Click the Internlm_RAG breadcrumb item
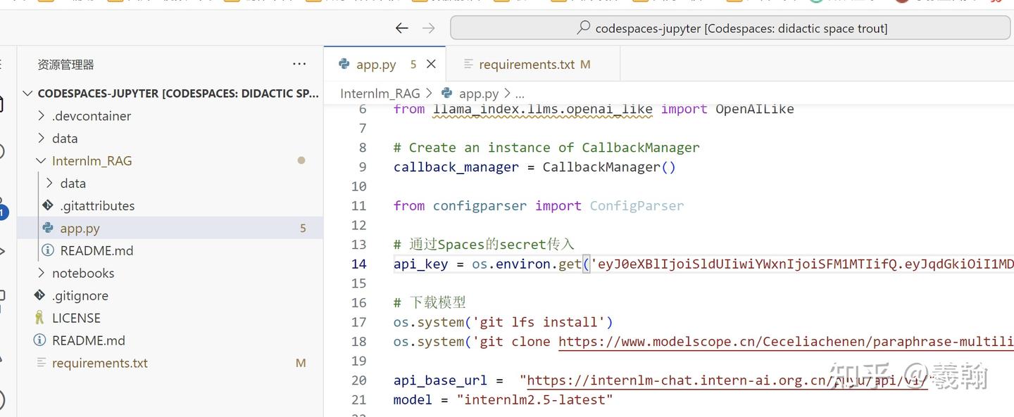 point(379,92)
